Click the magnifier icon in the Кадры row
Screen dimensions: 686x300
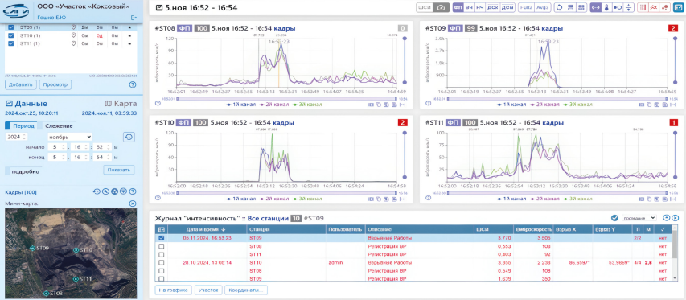(x=105, y=191)
